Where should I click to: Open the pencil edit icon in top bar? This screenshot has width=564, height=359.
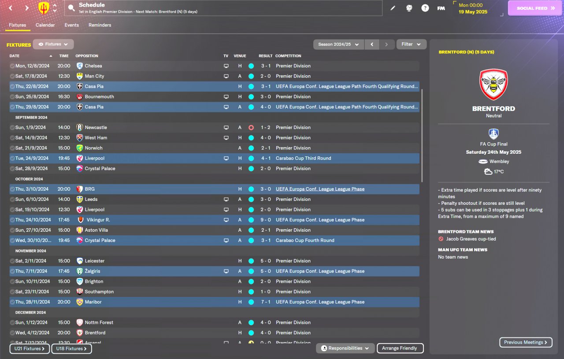(x=393, y=8)
